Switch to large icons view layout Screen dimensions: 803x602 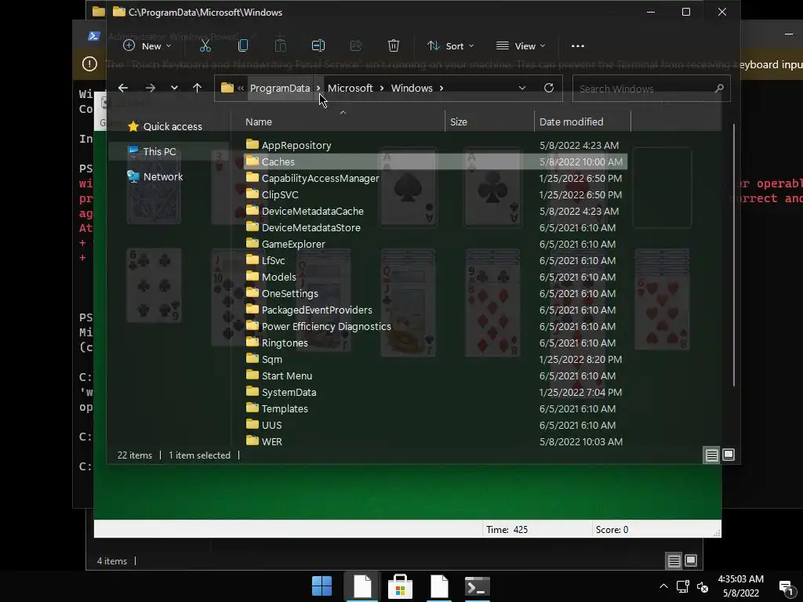729,455
